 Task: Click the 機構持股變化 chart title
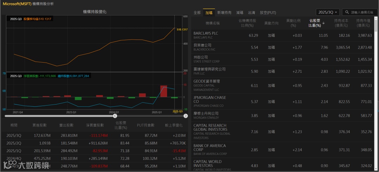tap(95, 12)
